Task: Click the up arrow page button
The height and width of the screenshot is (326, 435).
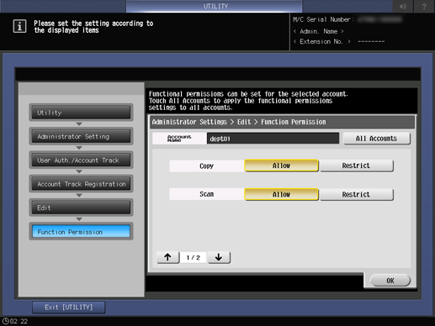Action: (x=168, y=257)
